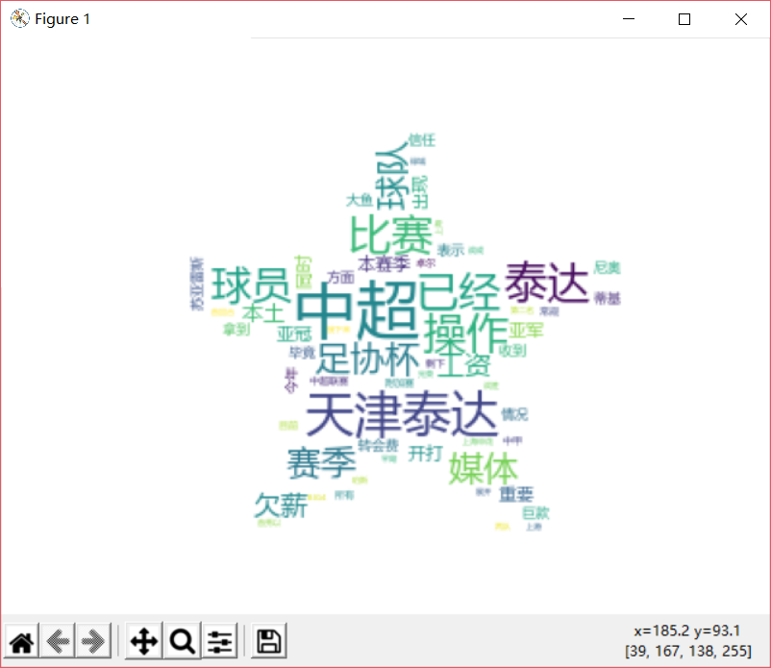Click the word 足协杯 in the cloud
The image size is (771, 668).
[x=369, y=359]
